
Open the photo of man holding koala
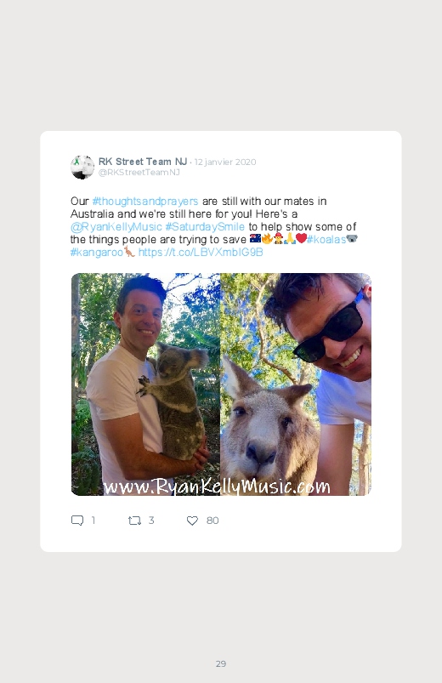click(x=145, y=384)
